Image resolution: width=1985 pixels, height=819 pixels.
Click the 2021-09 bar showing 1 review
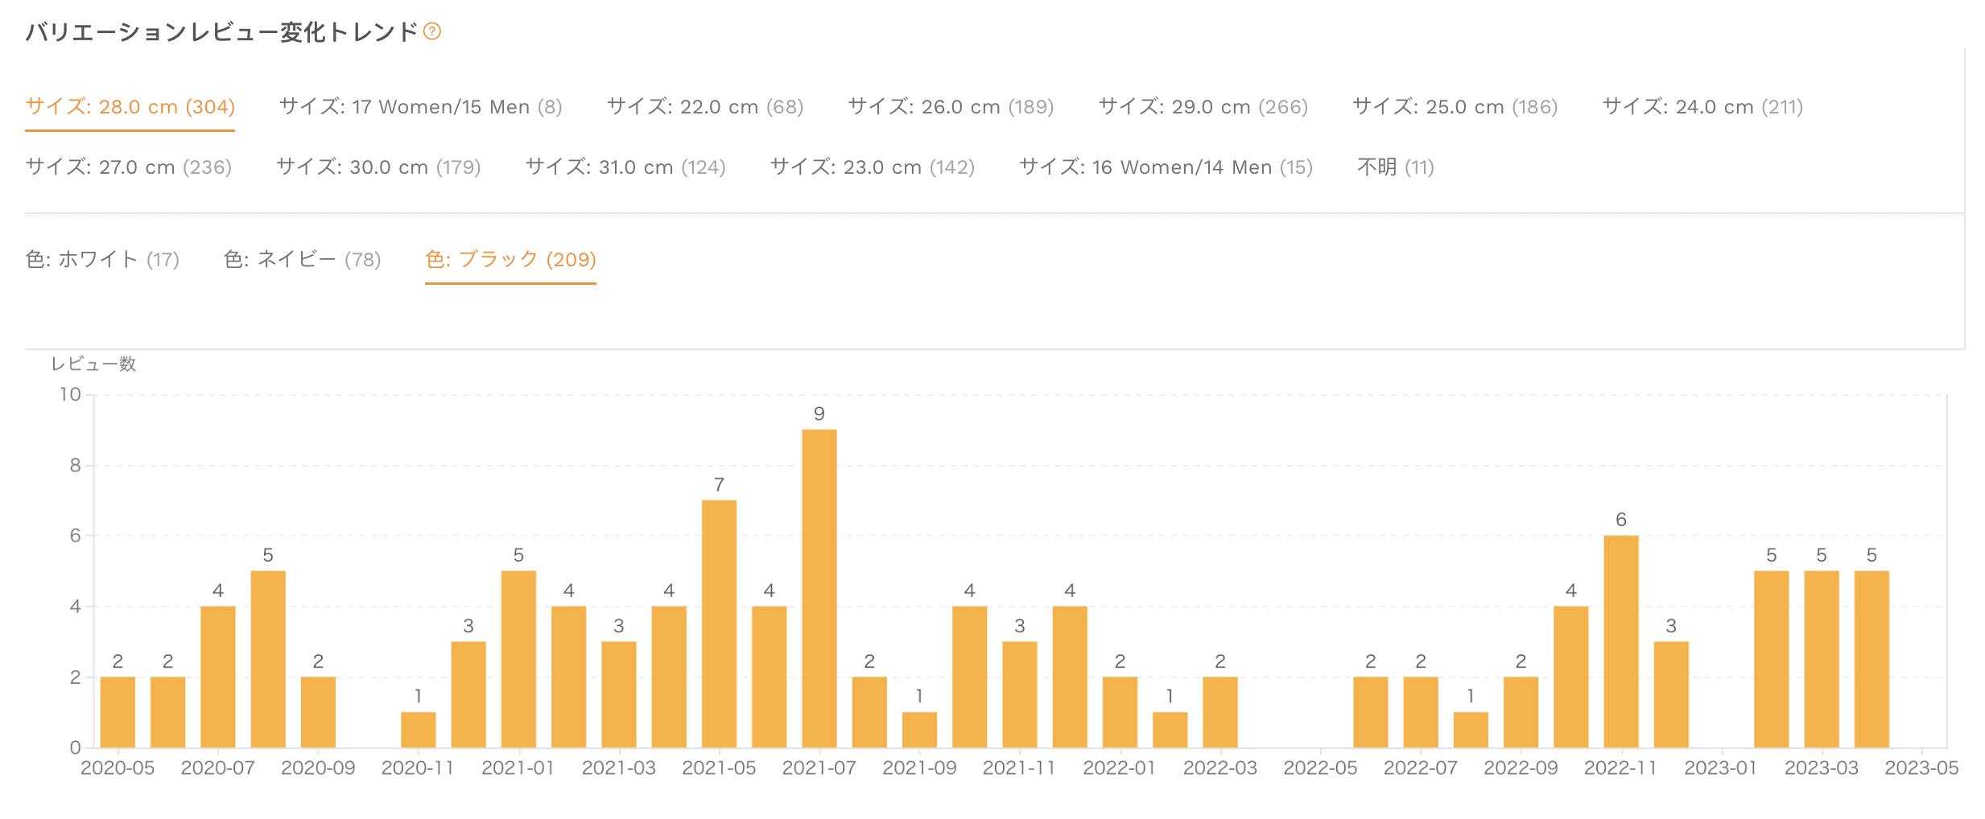pyautogui.click(x=919, y=731)
